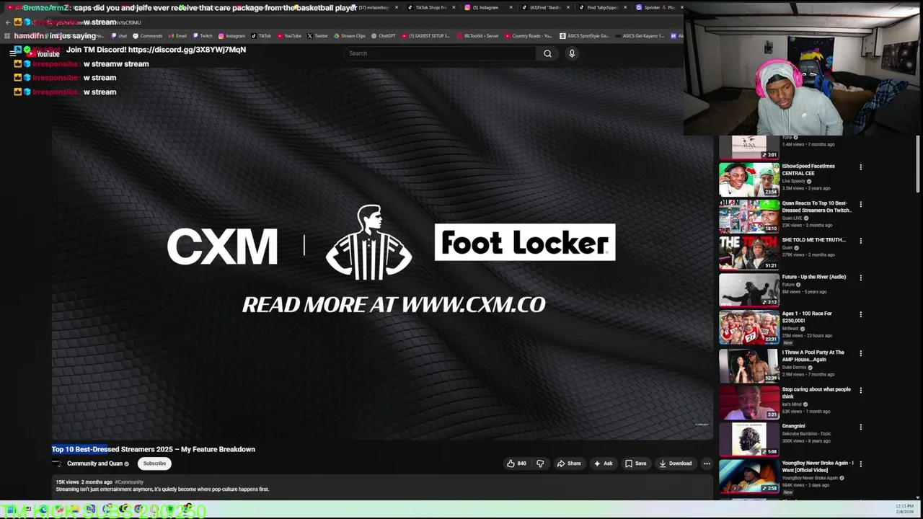Open options for Future Up the River

(860, 278)
